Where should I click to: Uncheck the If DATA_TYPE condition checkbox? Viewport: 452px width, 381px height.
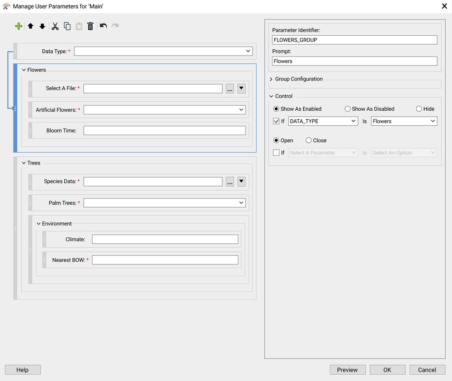pos(276,121)
